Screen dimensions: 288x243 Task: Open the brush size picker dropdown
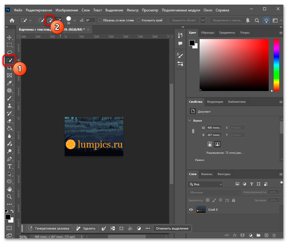tap(75, 20)
